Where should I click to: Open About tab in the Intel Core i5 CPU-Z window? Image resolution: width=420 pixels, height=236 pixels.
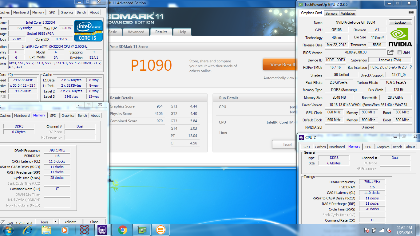pos(94,12)
